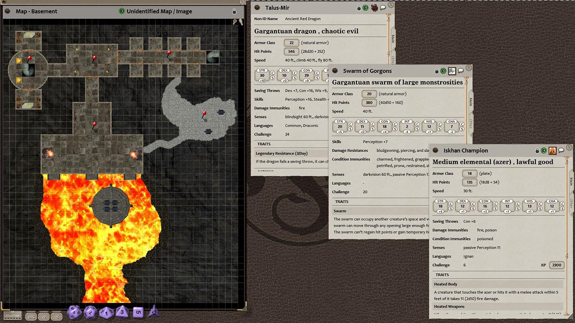This screenshot has width=575, height=323.
Task: Edit Talus-Mir Hit Points value 546
Action: (x=291, y=52)
